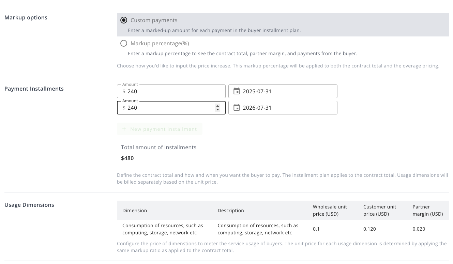Decrease second installment amount with down arrow
453x264 pixels.
[x=218, y=110]
